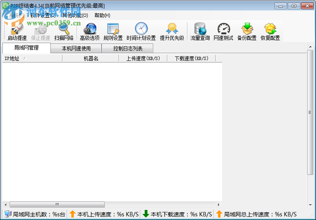Click the 本机上传速度 orange arrow icon
The image size is (316, 220).
click(x=73, y=214)
